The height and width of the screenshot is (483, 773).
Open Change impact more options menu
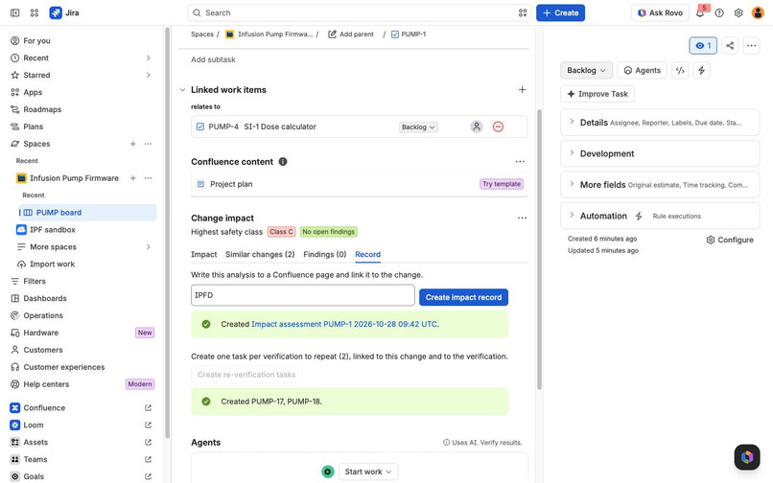pos(522,218)
